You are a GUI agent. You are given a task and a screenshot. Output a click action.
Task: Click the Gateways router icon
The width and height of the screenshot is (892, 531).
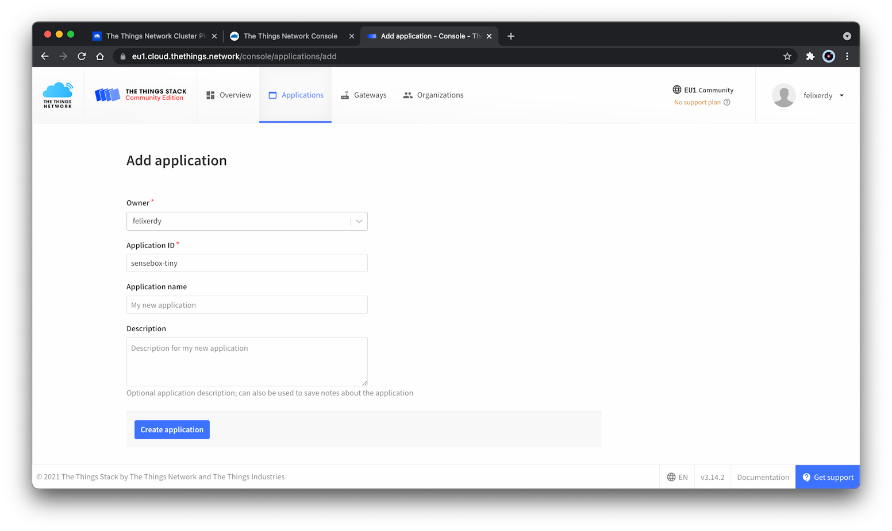pyautogui.click(x=345, y=95)
